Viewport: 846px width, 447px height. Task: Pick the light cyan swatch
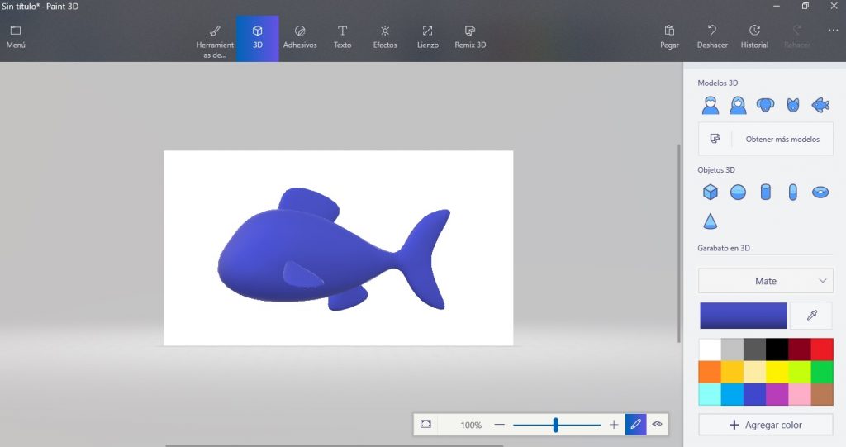(710, 394)
